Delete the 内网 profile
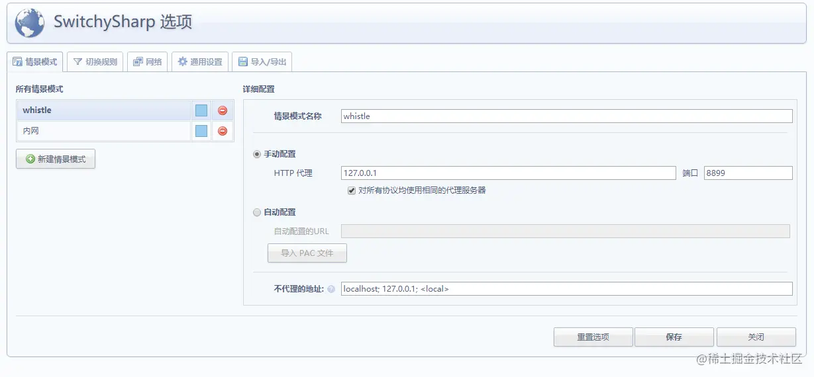814x377 pixels. (223, 131)
